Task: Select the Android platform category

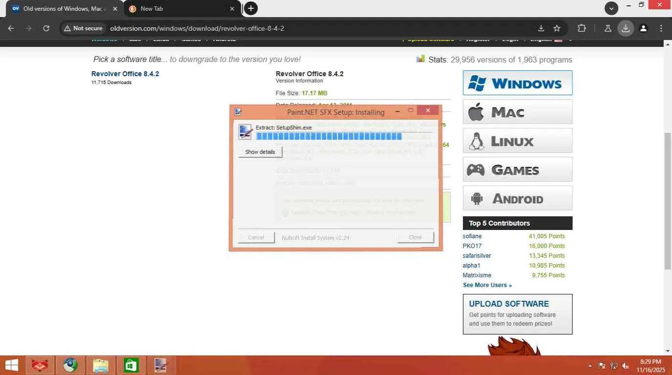Action: 518,198
